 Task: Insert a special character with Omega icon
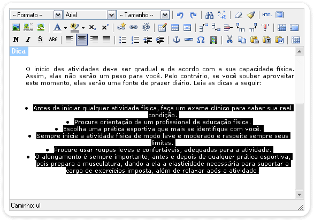click(201, 40)
